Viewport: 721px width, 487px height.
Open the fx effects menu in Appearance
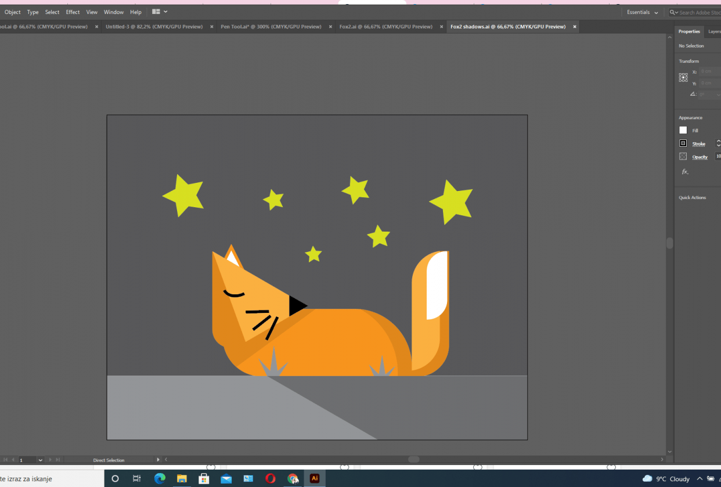point(684,172)
